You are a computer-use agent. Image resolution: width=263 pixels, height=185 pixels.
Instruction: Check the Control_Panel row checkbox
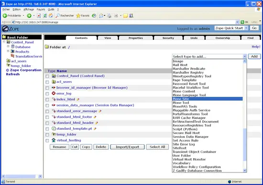click(47, 76)
